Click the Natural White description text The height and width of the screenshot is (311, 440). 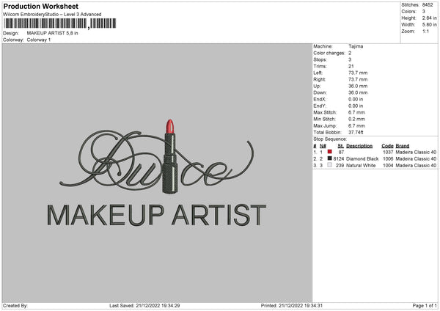[361, 165]
